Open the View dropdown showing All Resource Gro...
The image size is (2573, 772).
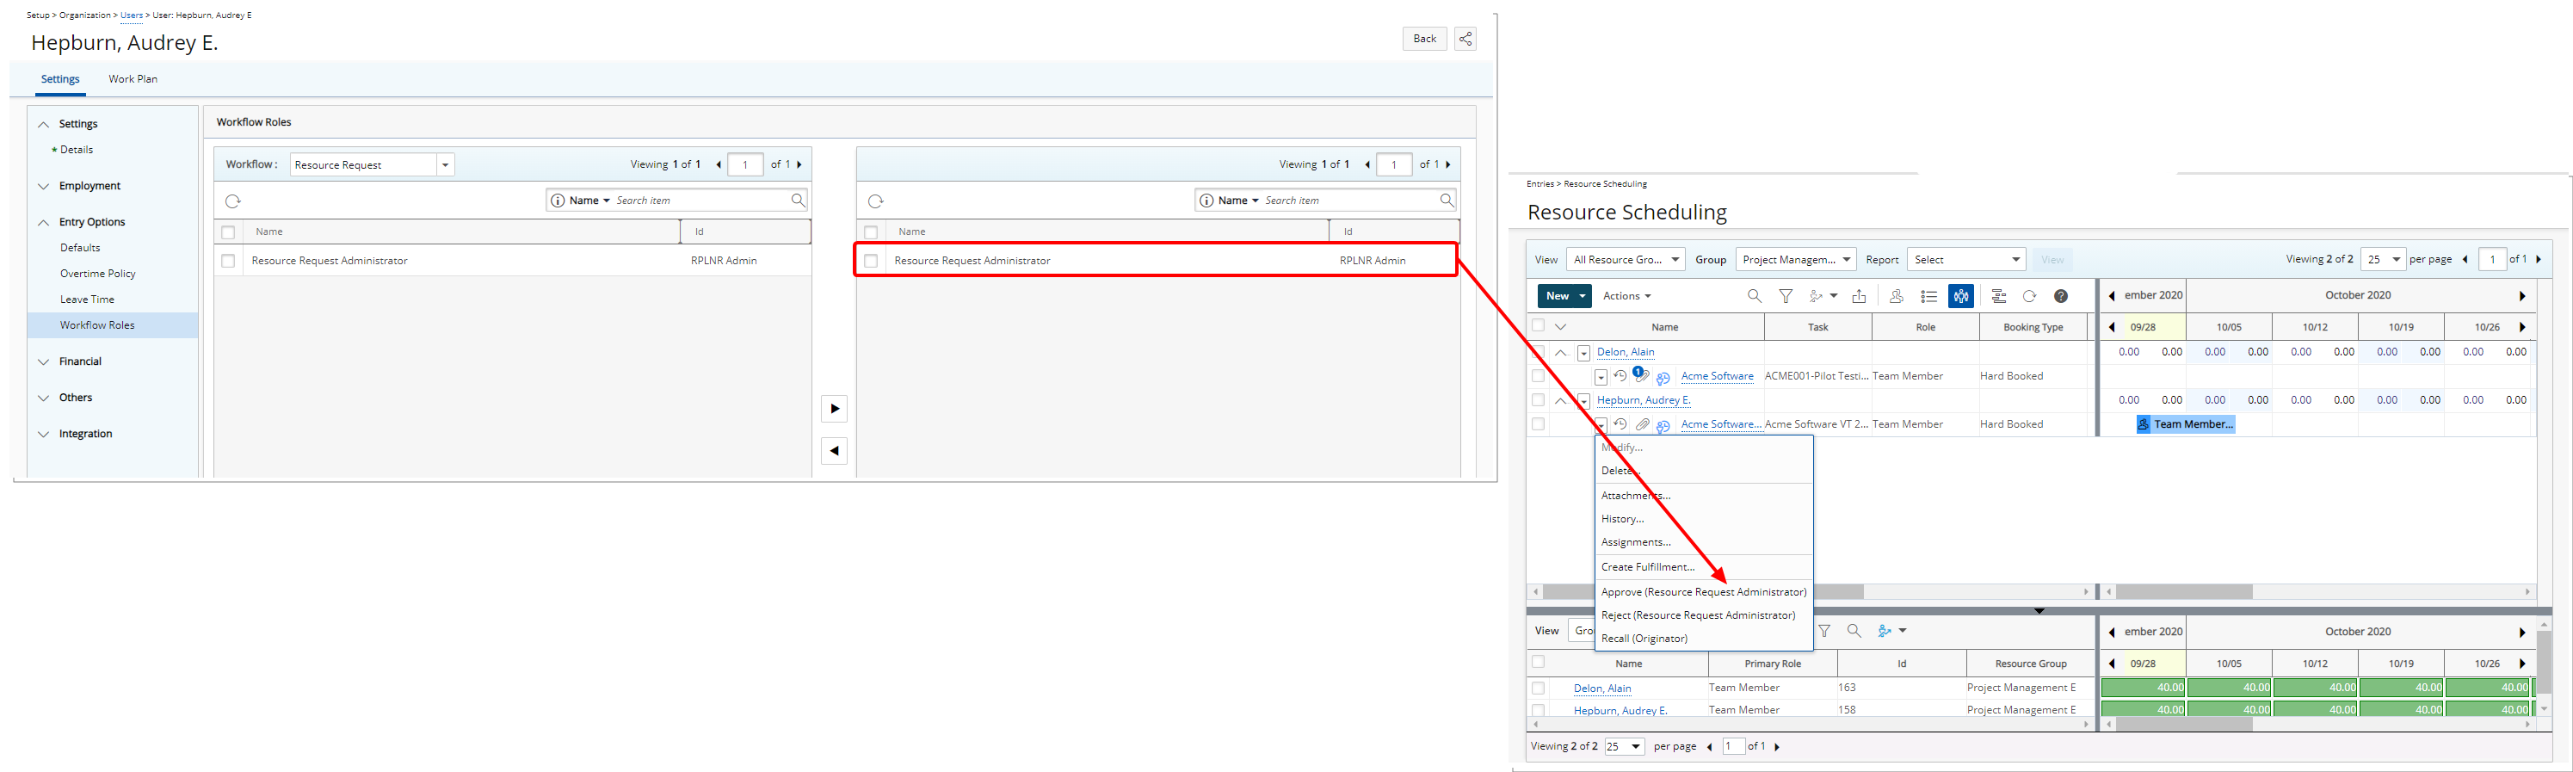[1625, 260]
